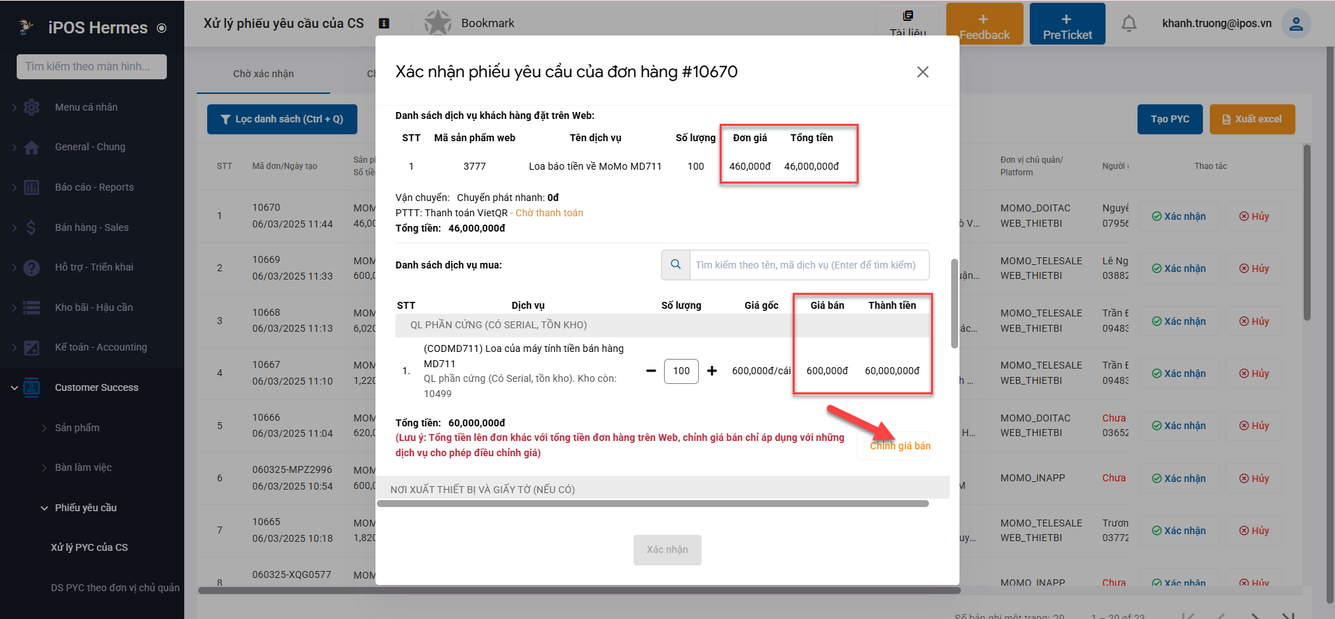Click the icon for Kế toán - Accounting
The width and height of the screenshot is (1335, 619).
(31, 348)
